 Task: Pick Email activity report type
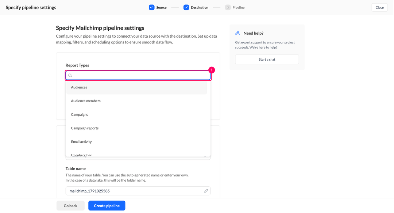point(136,142)
